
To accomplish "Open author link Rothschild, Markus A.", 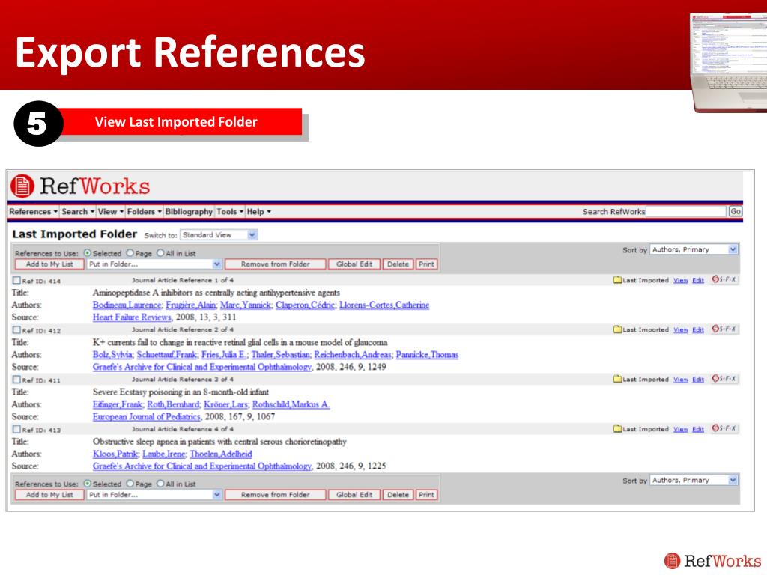I will point(291,404).
